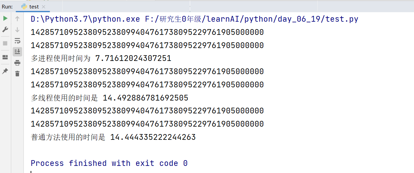The image size is (414, 173).
Task: Jump up the stack trace arrow
Action: coord(17,19)
